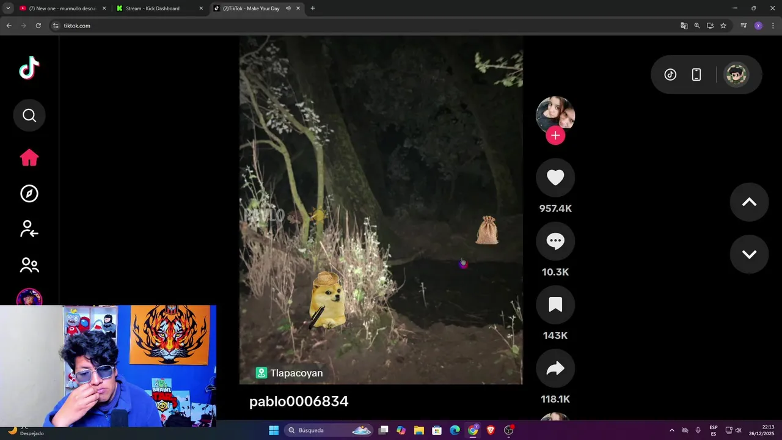Launch Brave browser from taskbar

491,430
